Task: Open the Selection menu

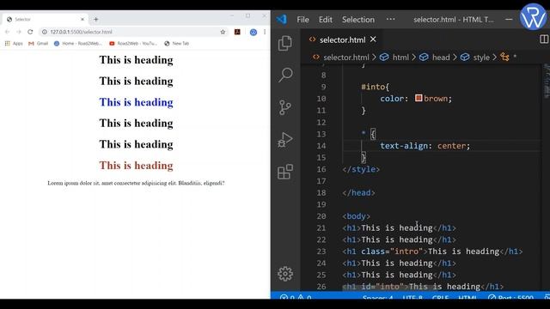Action: coord(358,20)
